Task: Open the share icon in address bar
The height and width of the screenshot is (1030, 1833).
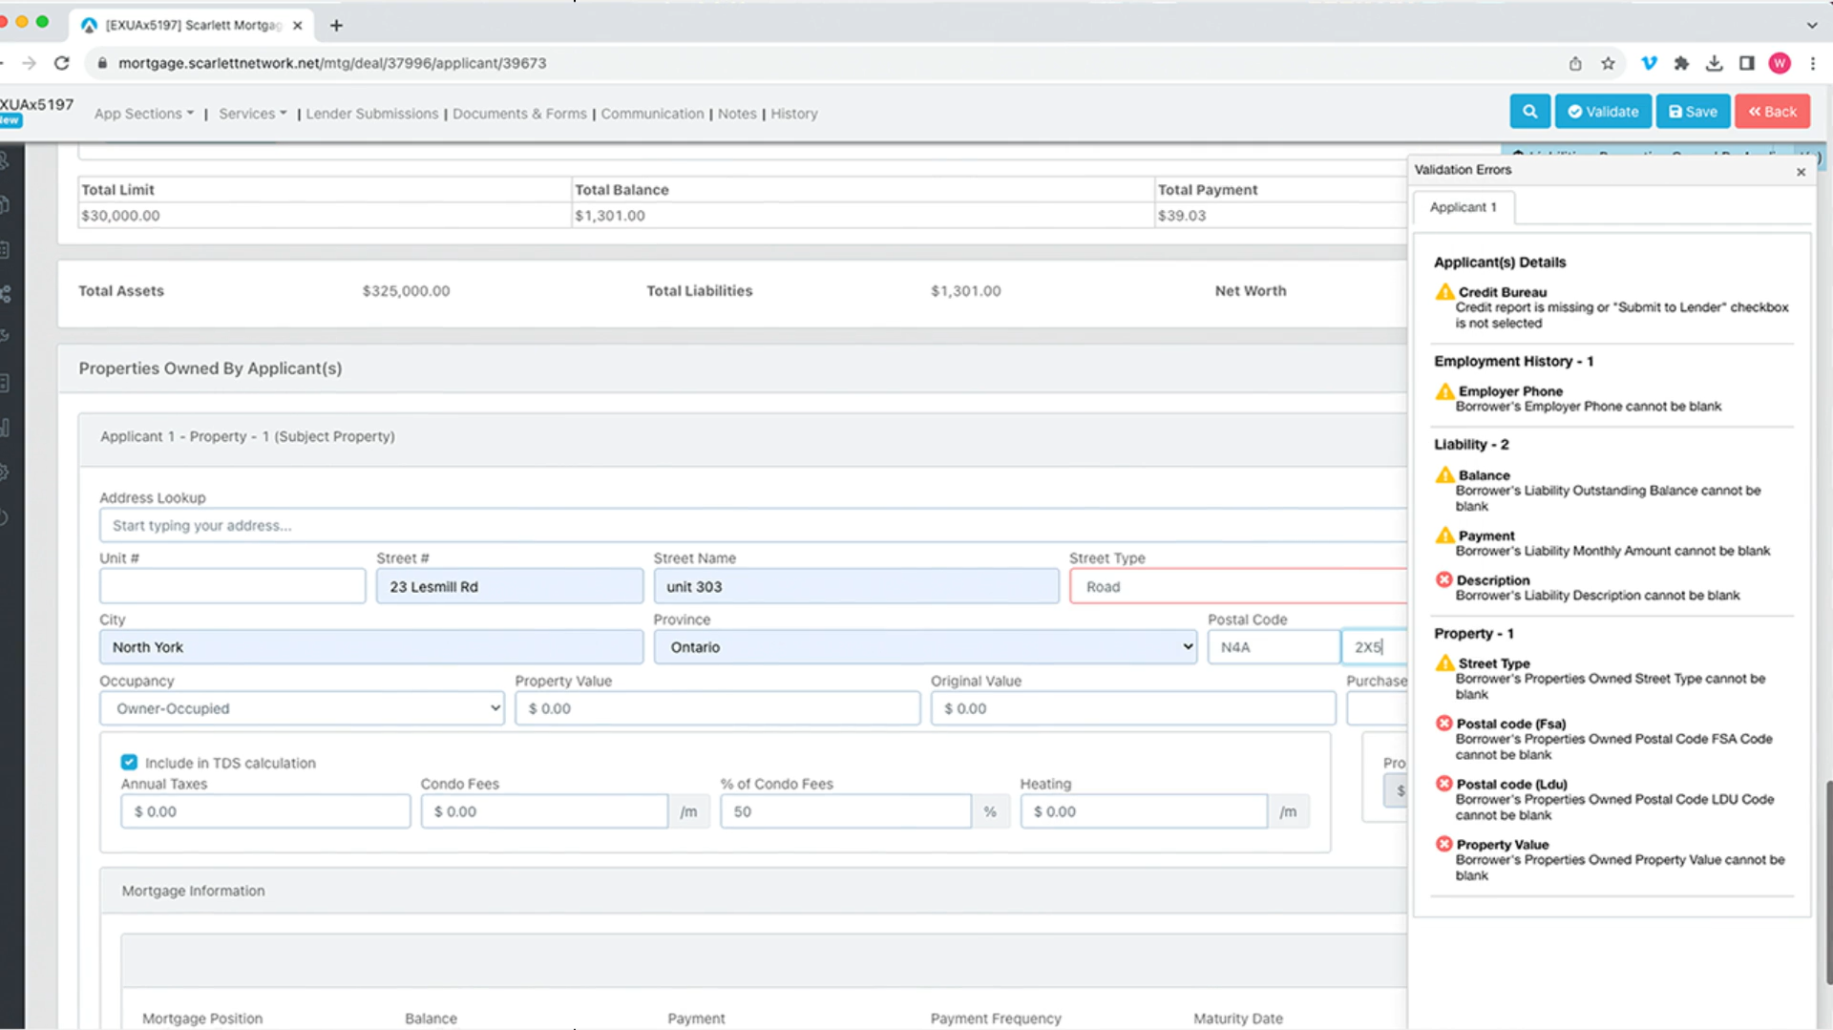Action: 1575,63
